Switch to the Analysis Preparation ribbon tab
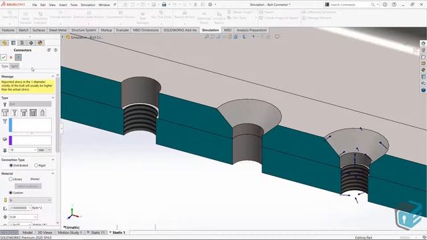The image size is (427, 240). [252, 30]
